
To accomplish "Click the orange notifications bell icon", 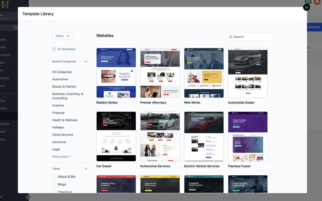I will click(317, 2).
